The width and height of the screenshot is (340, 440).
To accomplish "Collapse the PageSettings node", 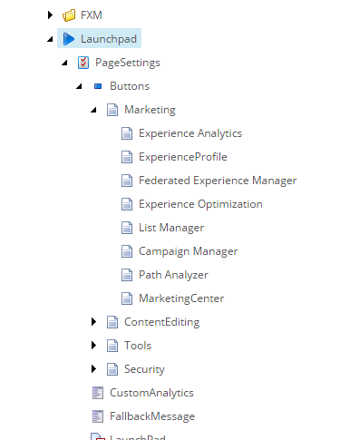I will tap(64, 63).
